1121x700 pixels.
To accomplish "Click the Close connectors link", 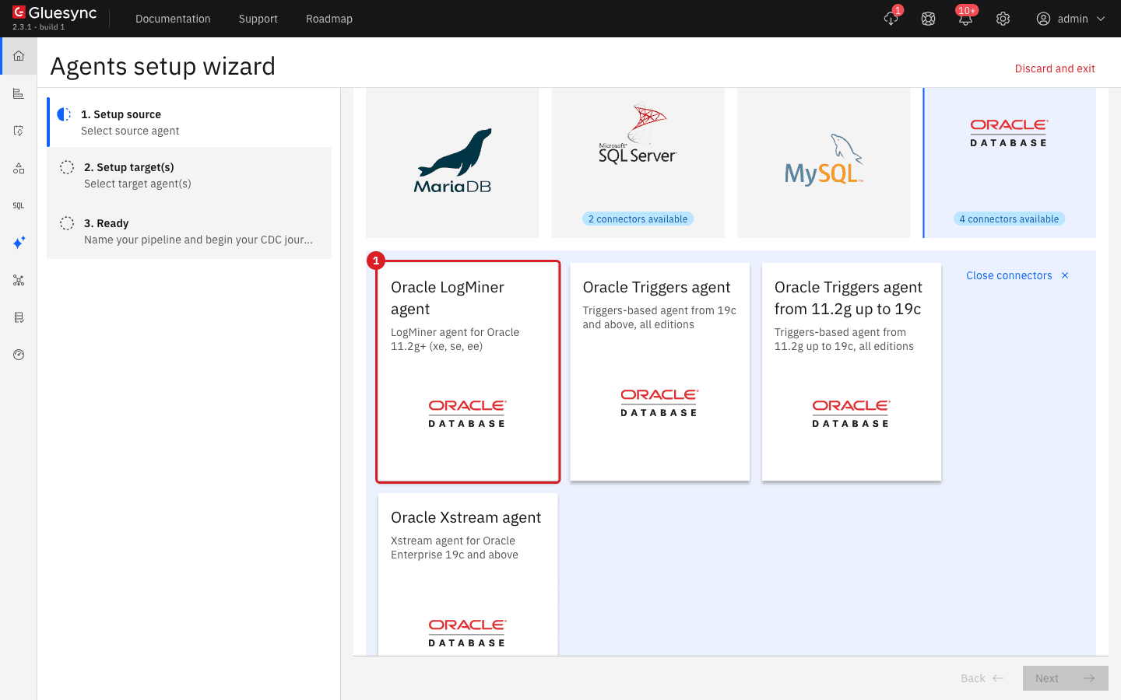I will [1009, 275].
